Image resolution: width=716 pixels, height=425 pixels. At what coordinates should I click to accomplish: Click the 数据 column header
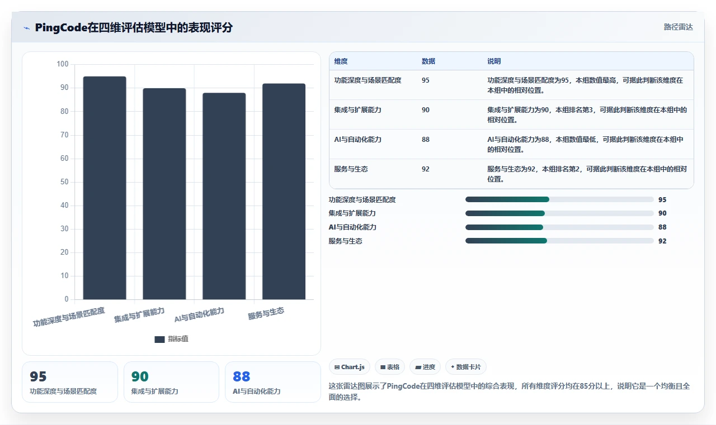tap(428, 61)
